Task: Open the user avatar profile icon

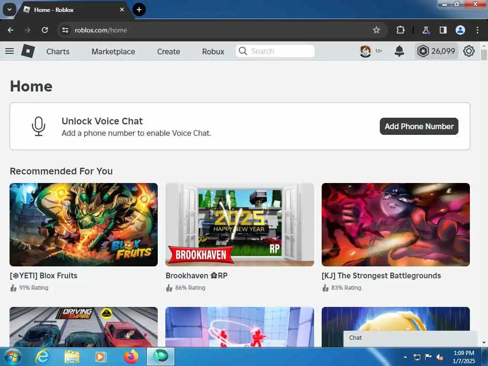Action: tap(366, 51)
